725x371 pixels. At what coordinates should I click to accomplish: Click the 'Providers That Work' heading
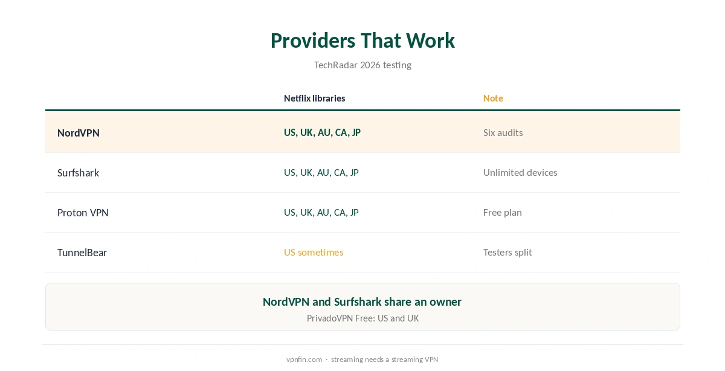(x=362, y=40)
